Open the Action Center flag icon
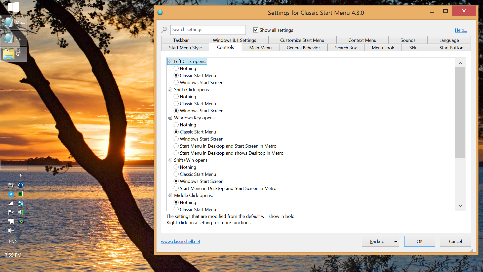The width and height of the screenshot is (483, 272). [x=11, y=212]
